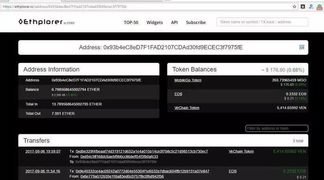Screen dimensions: 324x180
Task: Select the address value in Address Information
Action: point(96,80)
